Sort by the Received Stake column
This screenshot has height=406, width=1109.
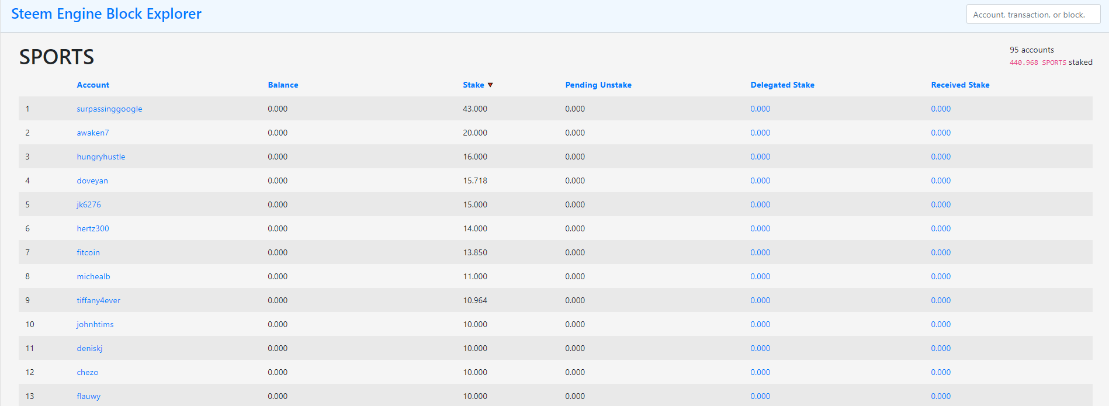[960, 85]
